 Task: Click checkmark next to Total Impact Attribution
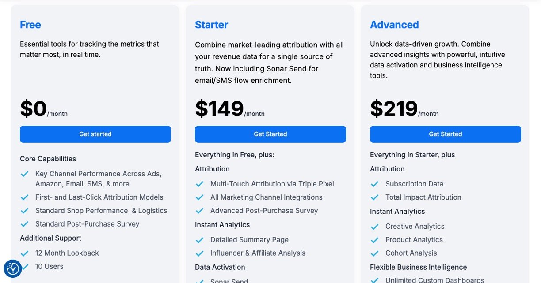(x=375, y=197)
